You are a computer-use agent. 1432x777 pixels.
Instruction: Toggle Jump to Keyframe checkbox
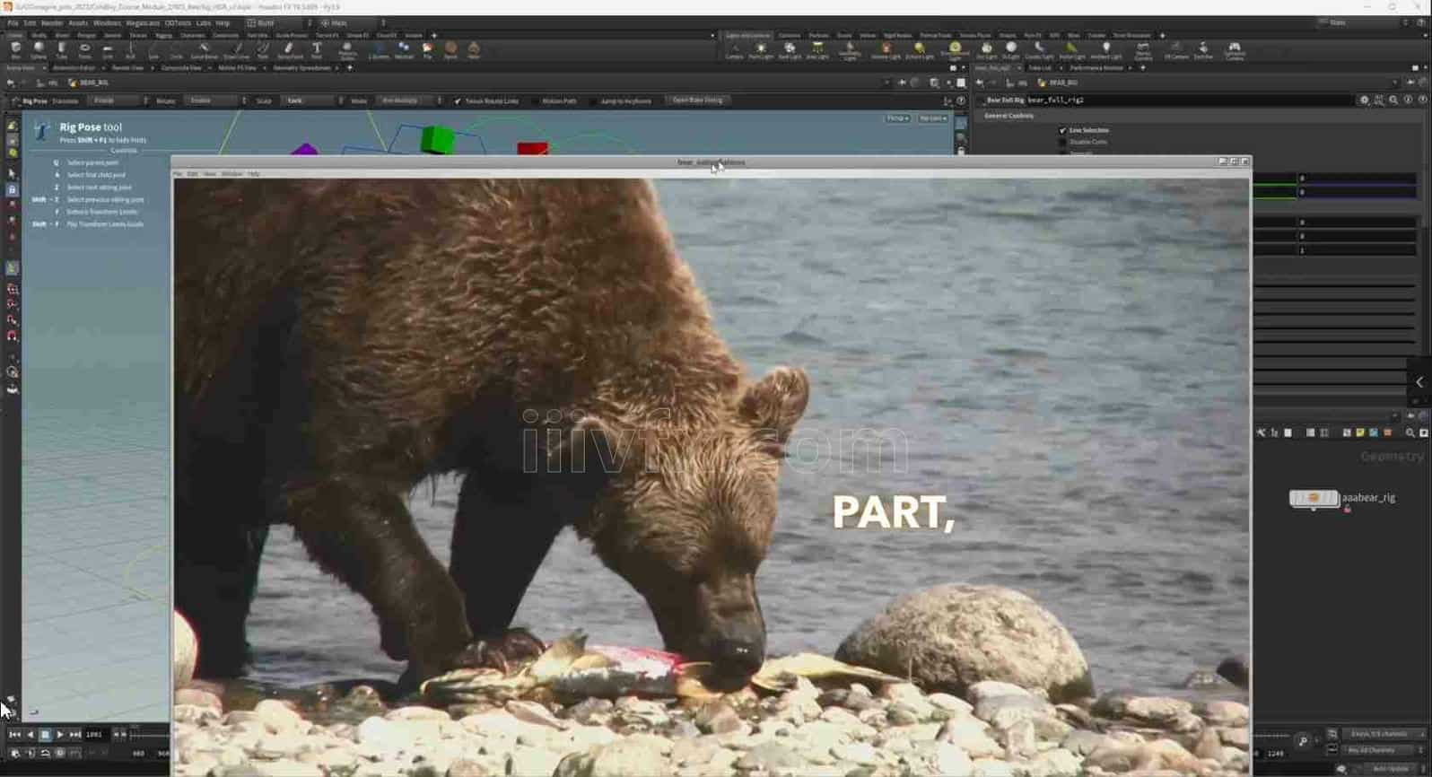(x=593, y=101)
